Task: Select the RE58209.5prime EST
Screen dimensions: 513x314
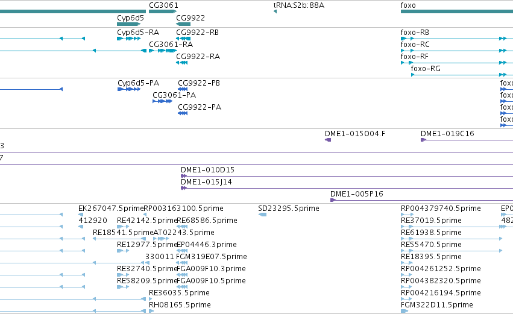Action: point(147,281)
